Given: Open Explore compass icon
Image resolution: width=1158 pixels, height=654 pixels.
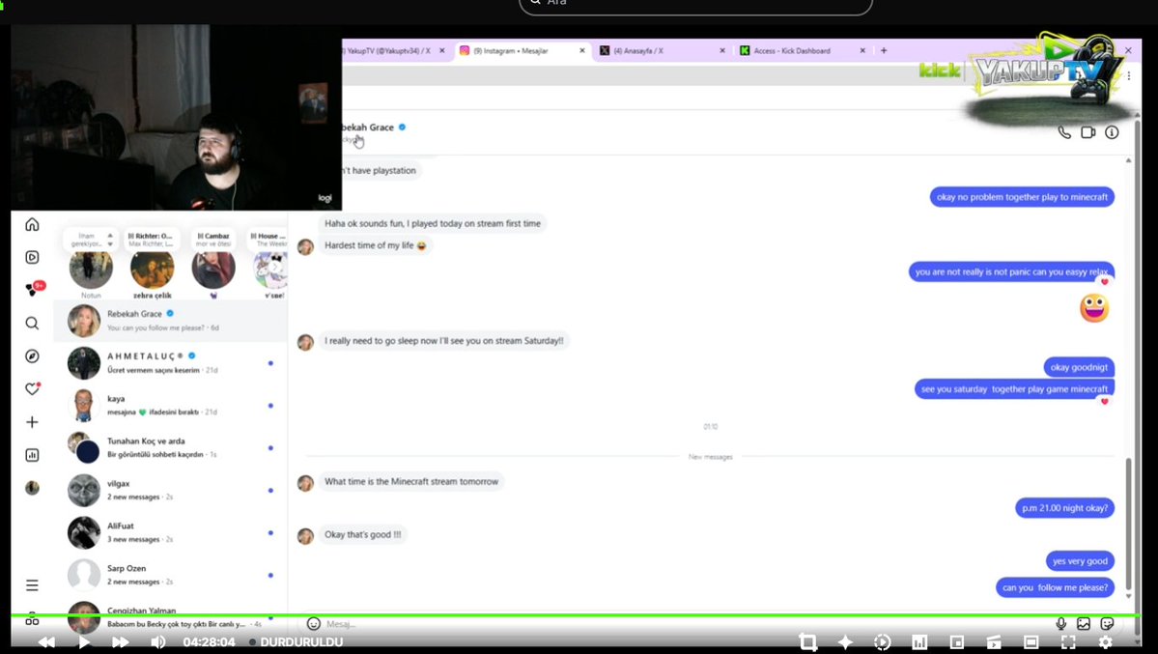Looking at the screenshot, I should click(x=32, y=356).
